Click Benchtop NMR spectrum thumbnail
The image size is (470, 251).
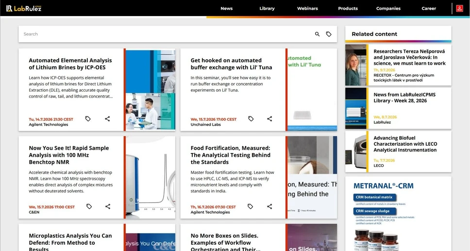pos(151,177)
